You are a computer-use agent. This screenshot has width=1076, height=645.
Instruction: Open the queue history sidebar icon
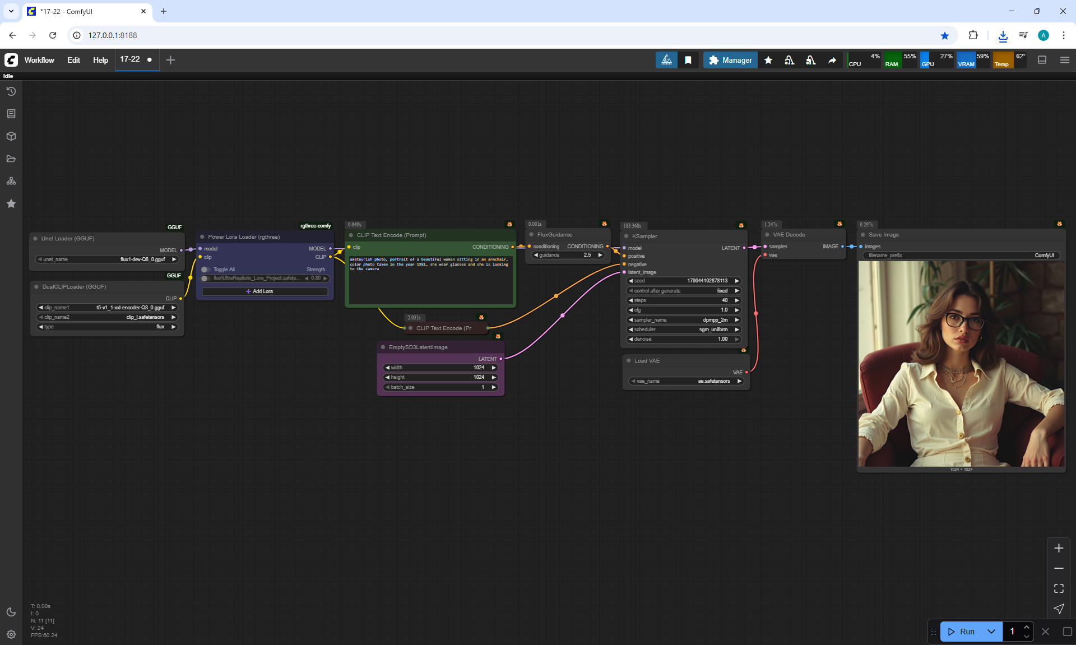coord(11,91)
